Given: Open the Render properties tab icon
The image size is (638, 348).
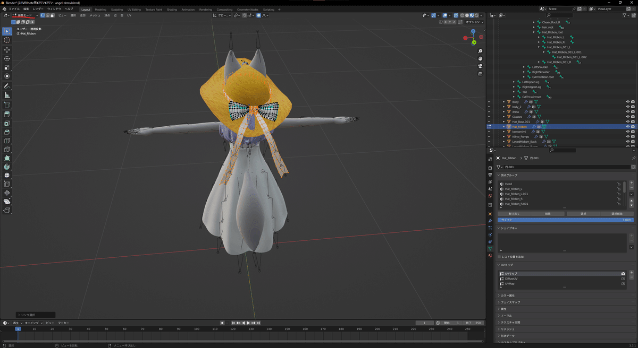Looking at the screenshot, I should pyautogui.click(x=490, y=167).
